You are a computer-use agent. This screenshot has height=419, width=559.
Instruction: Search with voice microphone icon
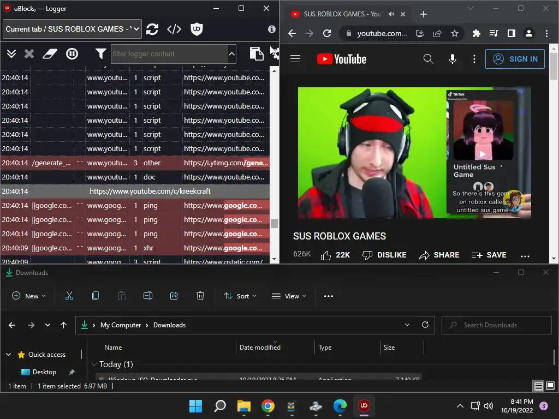point(452,59)
